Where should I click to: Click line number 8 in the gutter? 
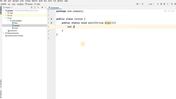(x=48, y=38)
